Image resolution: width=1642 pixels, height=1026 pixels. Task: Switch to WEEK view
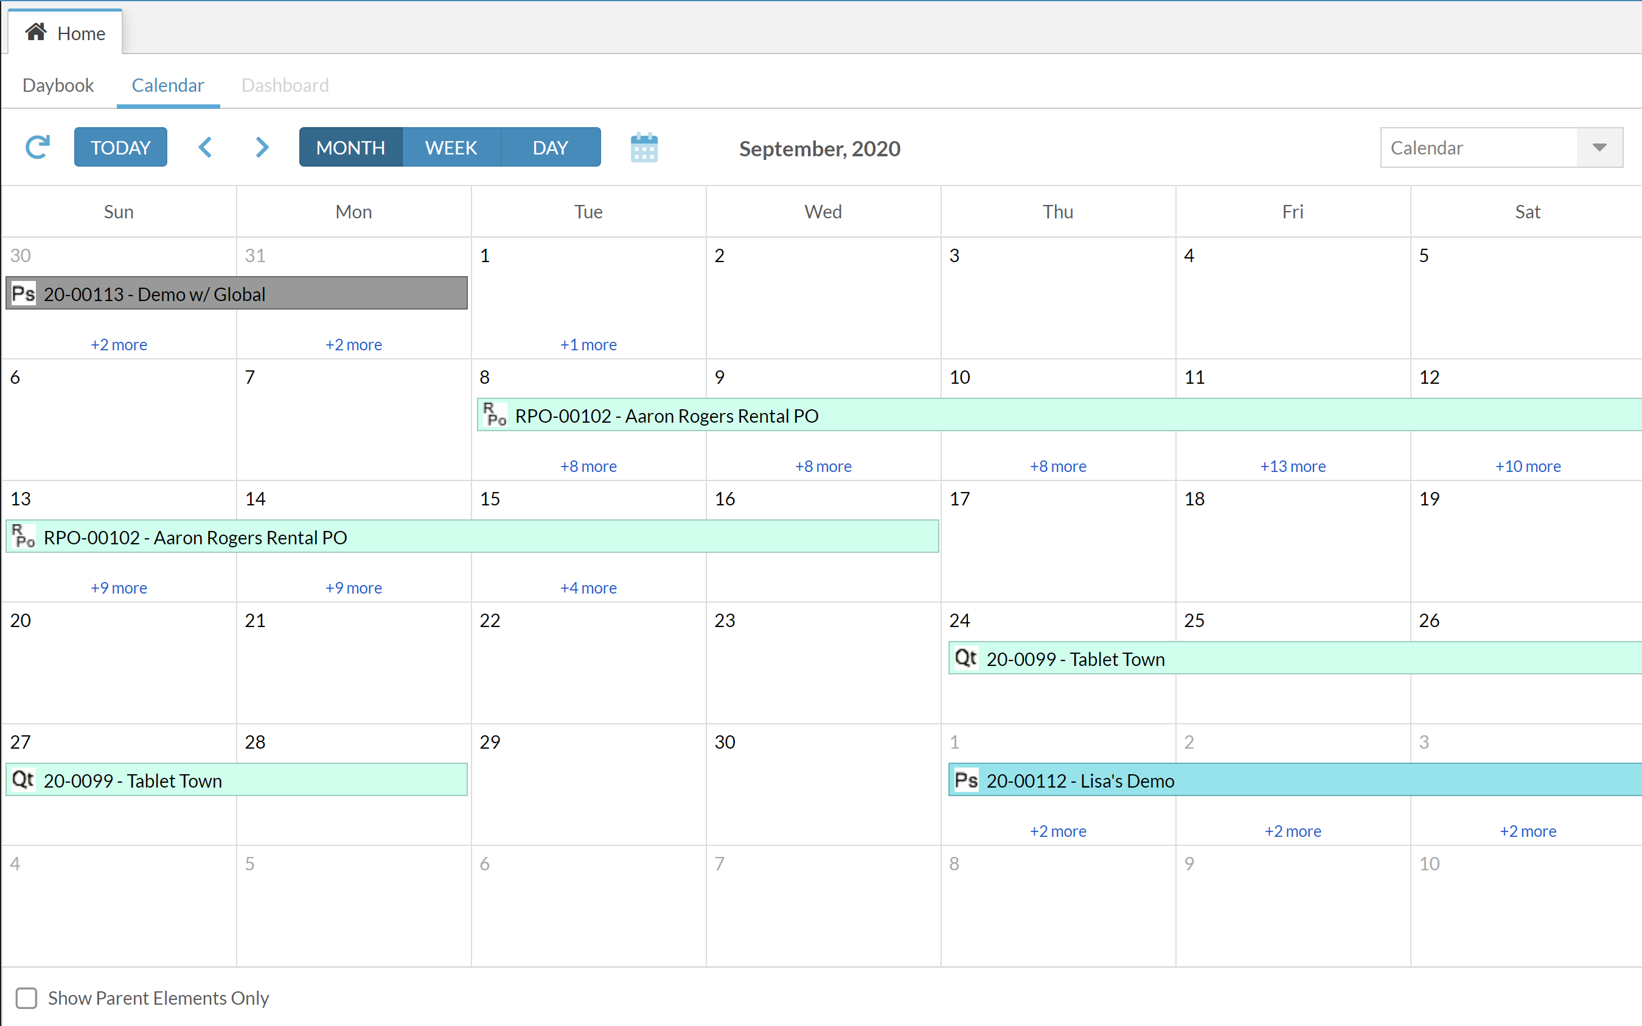(451, 147)
